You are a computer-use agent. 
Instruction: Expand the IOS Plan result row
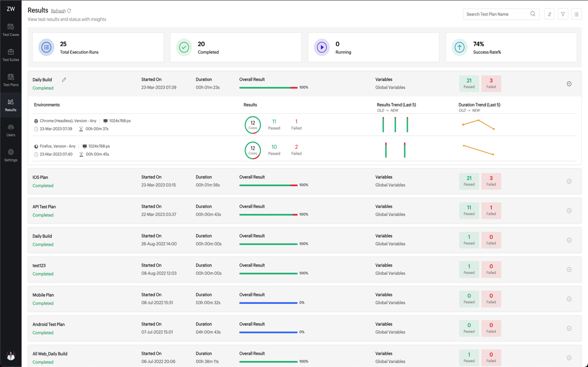(x=569, y=181)
